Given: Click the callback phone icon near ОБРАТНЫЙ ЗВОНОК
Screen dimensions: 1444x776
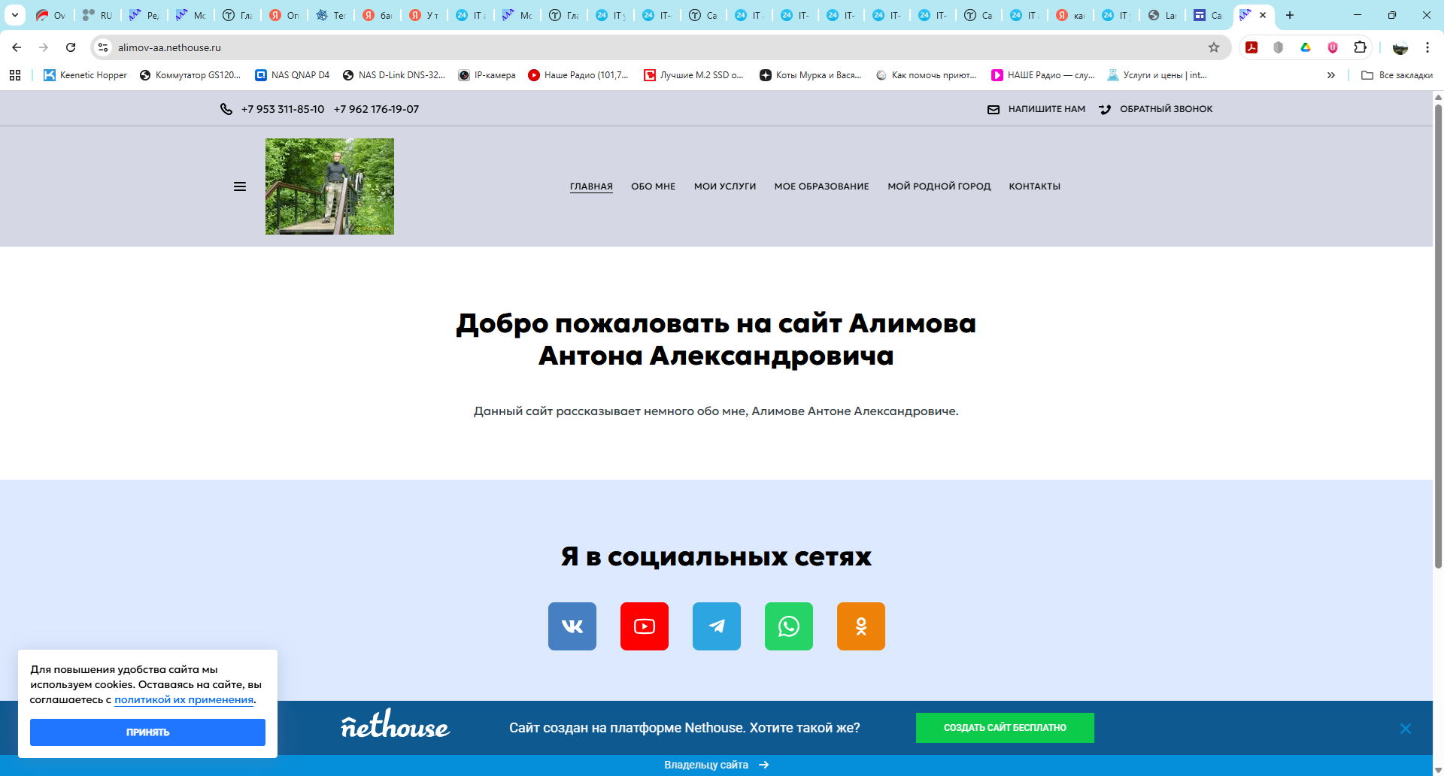Looking at the screenshot, I should point(1105,108).
